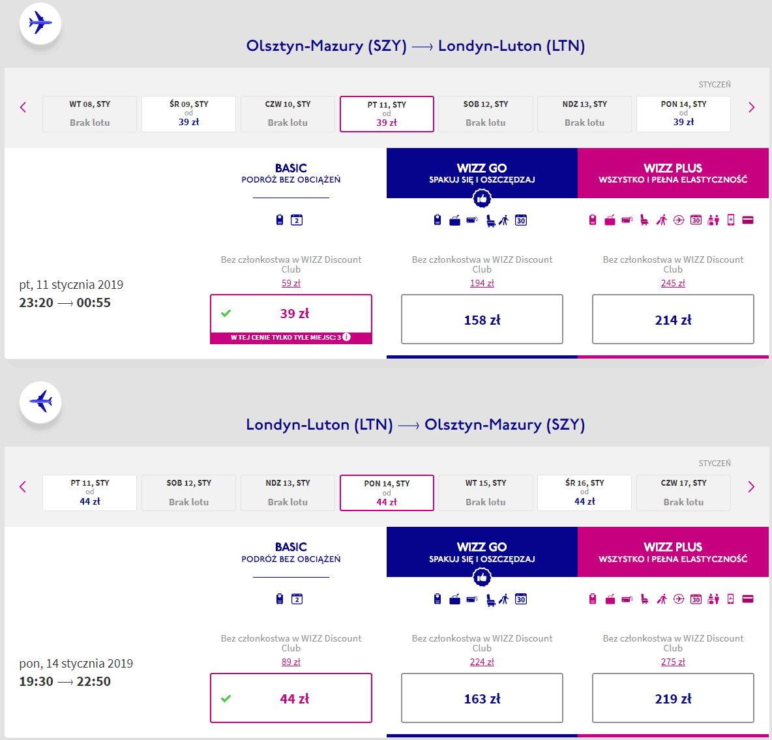Click thumbs-up badge on outbound WIZZ GO

click(482, 198)
